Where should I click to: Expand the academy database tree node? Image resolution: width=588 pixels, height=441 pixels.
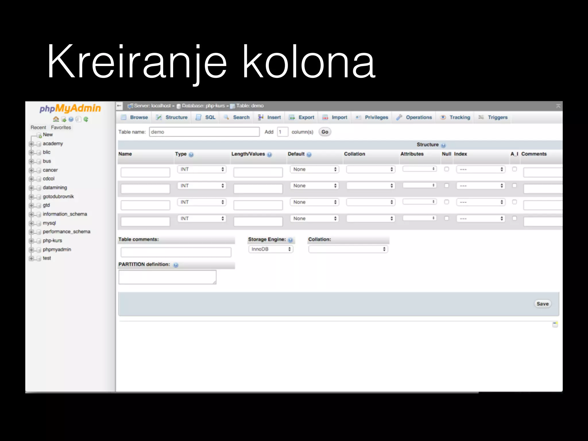click(x=31, y=144)
